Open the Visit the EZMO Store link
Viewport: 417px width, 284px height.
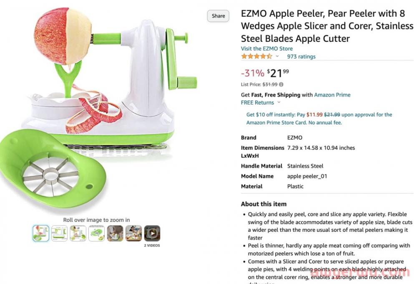[x=266, y=48]
